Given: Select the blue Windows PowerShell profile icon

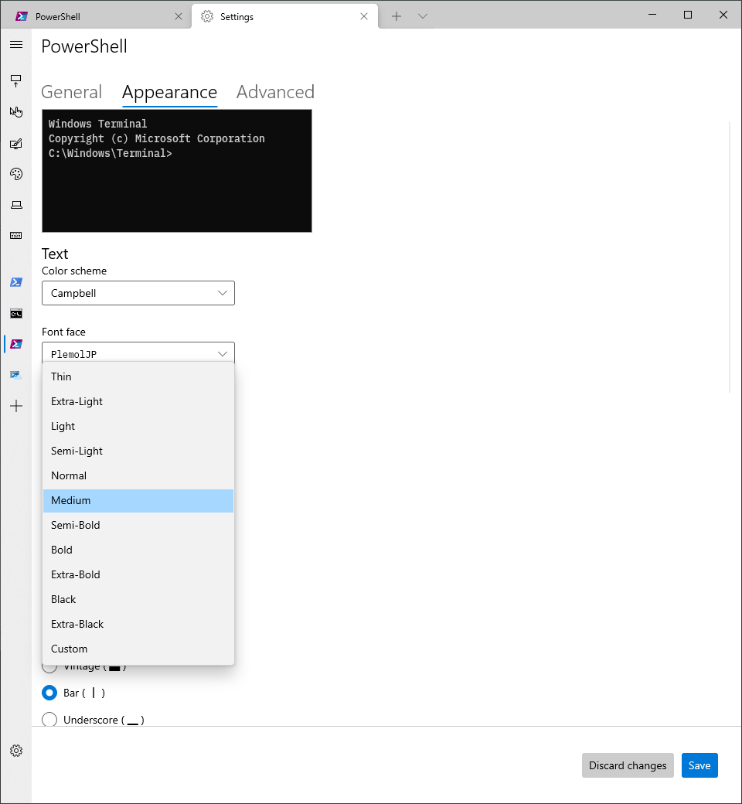Looking at the screenshot, I should tap(16, 282).
